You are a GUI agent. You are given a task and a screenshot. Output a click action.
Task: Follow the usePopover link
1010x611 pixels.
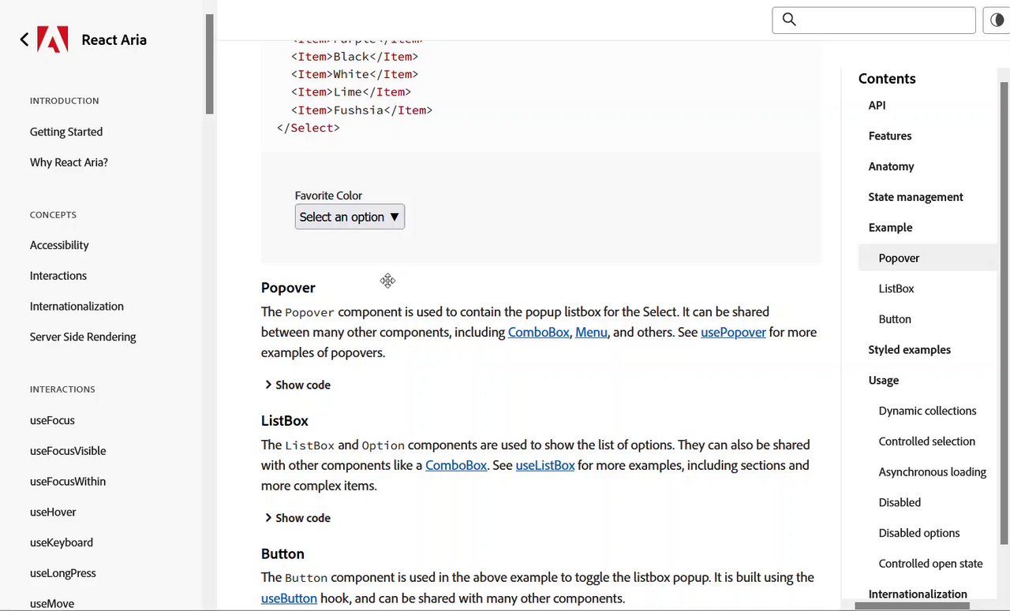pyautogui.click(x=733, y=332)
